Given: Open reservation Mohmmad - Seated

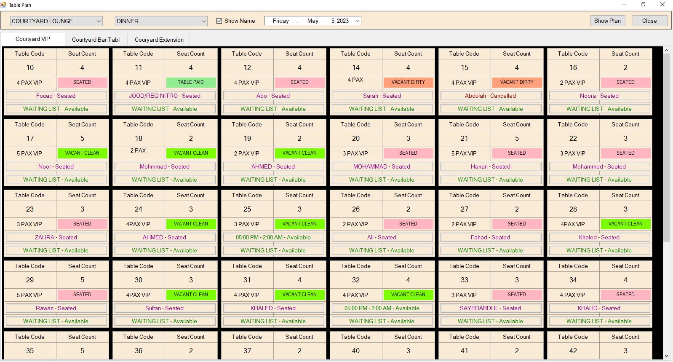Looking at the screenshot, I should [x=164, y=166].
